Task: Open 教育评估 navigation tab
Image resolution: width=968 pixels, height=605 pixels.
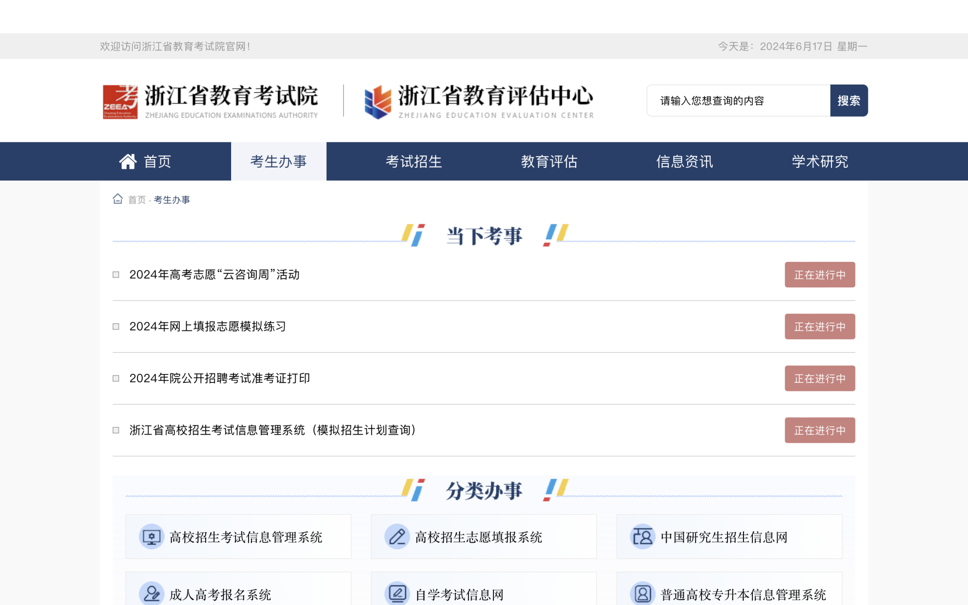Action: click(549, 161)
